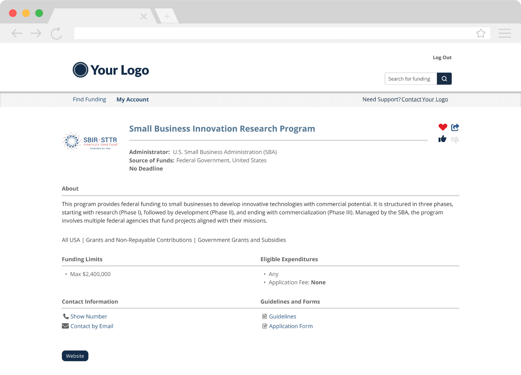Open the browser hamburger menu
This screenshot has width=521, height=375.
tap(505, 33)
